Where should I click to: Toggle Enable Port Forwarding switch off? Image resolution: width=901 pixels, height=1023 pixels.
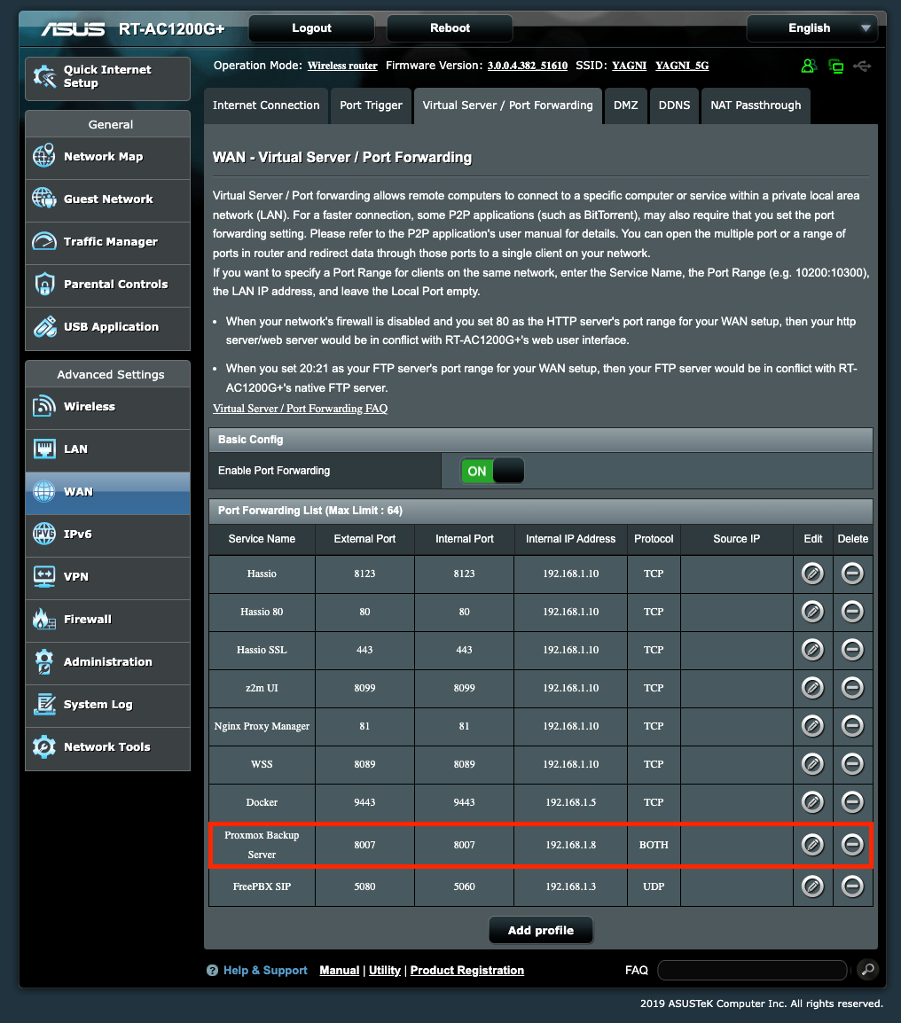point(492,471)
